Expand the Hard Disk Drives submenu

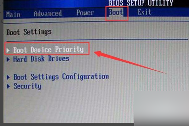[41, 59]
